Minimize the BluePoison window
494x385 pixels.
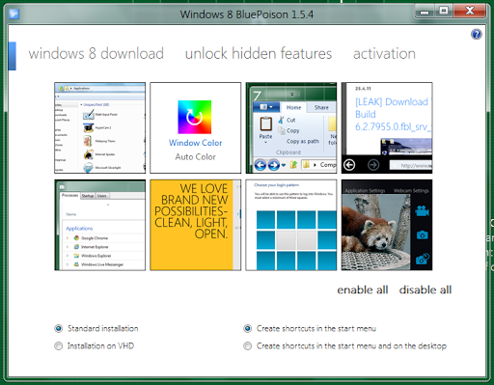coord(425,12)
